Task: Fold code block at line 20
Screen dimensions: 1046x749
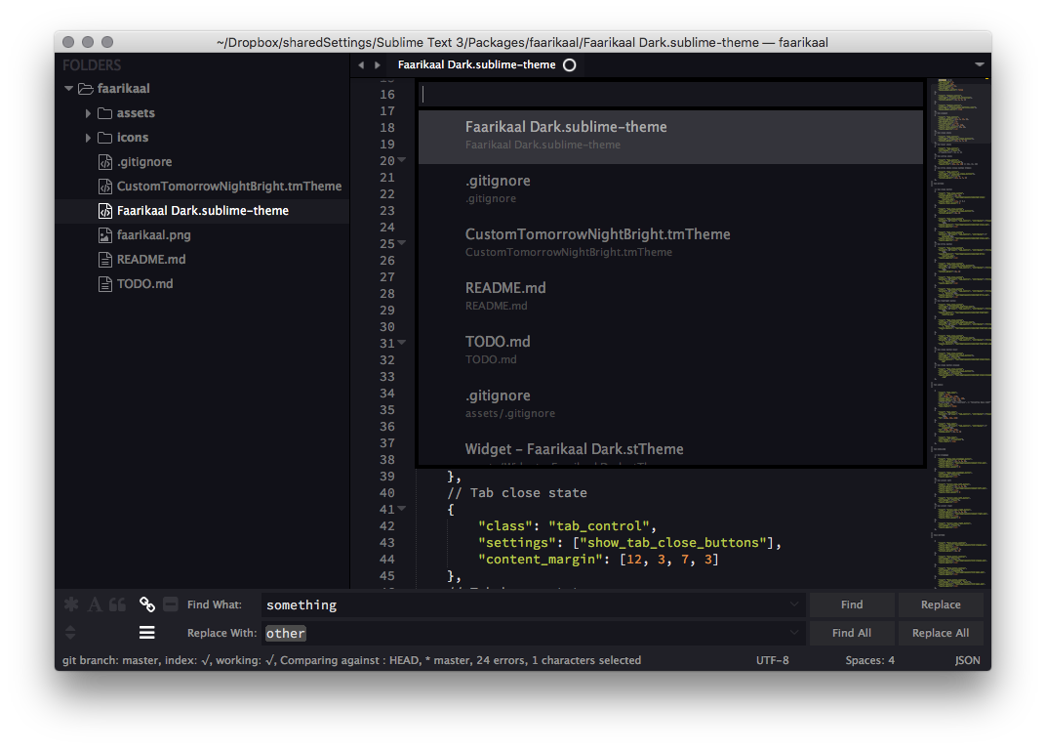Action: coord(402,160)
